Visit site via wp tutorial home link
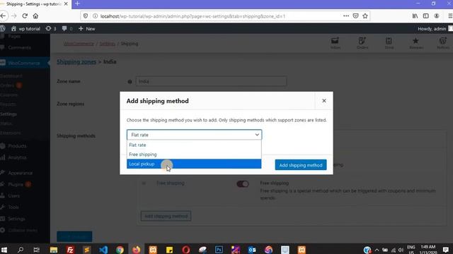Image resolution: width=453 pixels, height=254 pixels. [25, 29]
